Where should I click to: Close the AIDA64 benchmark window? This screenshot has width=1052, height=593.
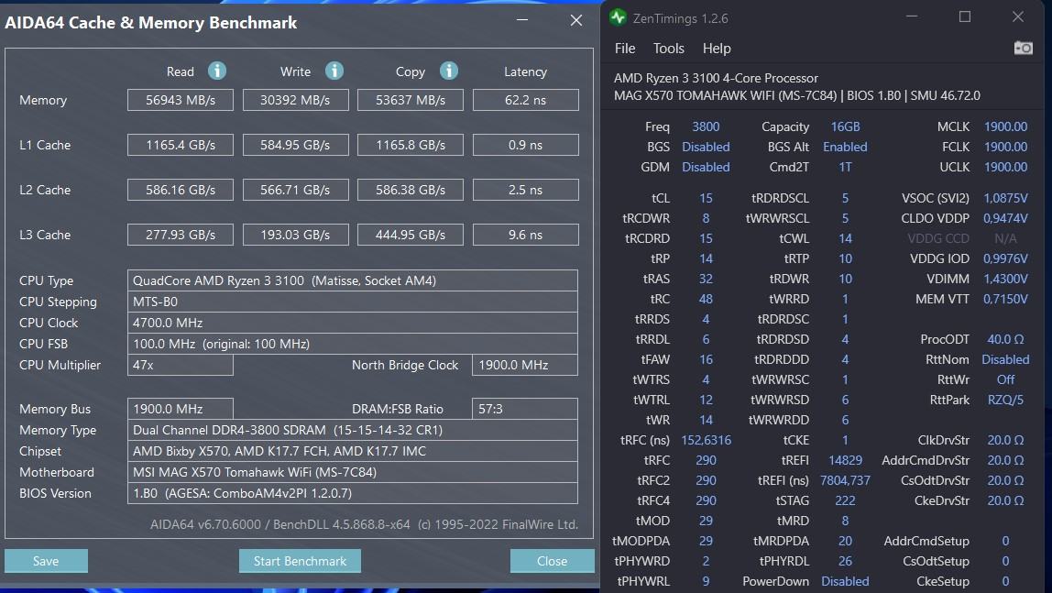[575, 20]
